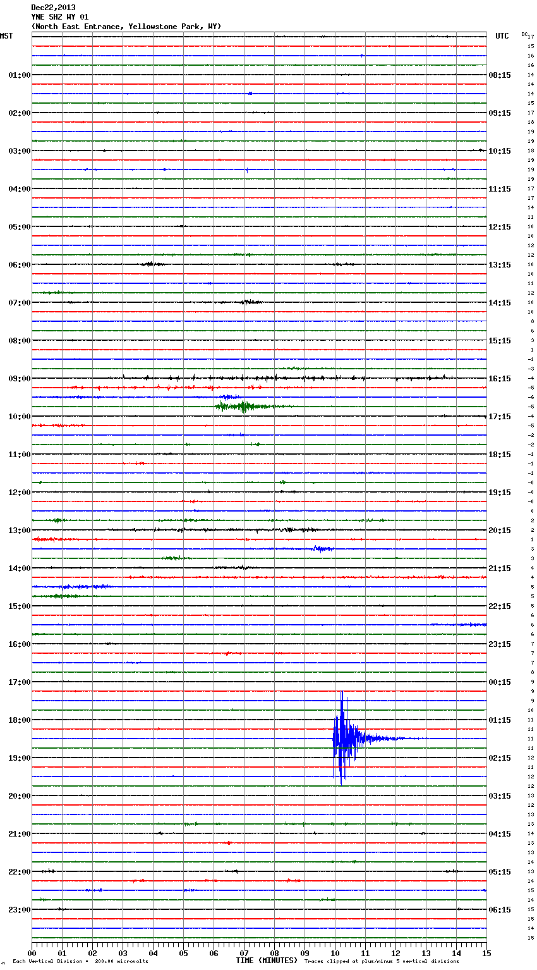537x970 pixels.
Task: Select the UTC timezone label
Action: tap(502, 36)
